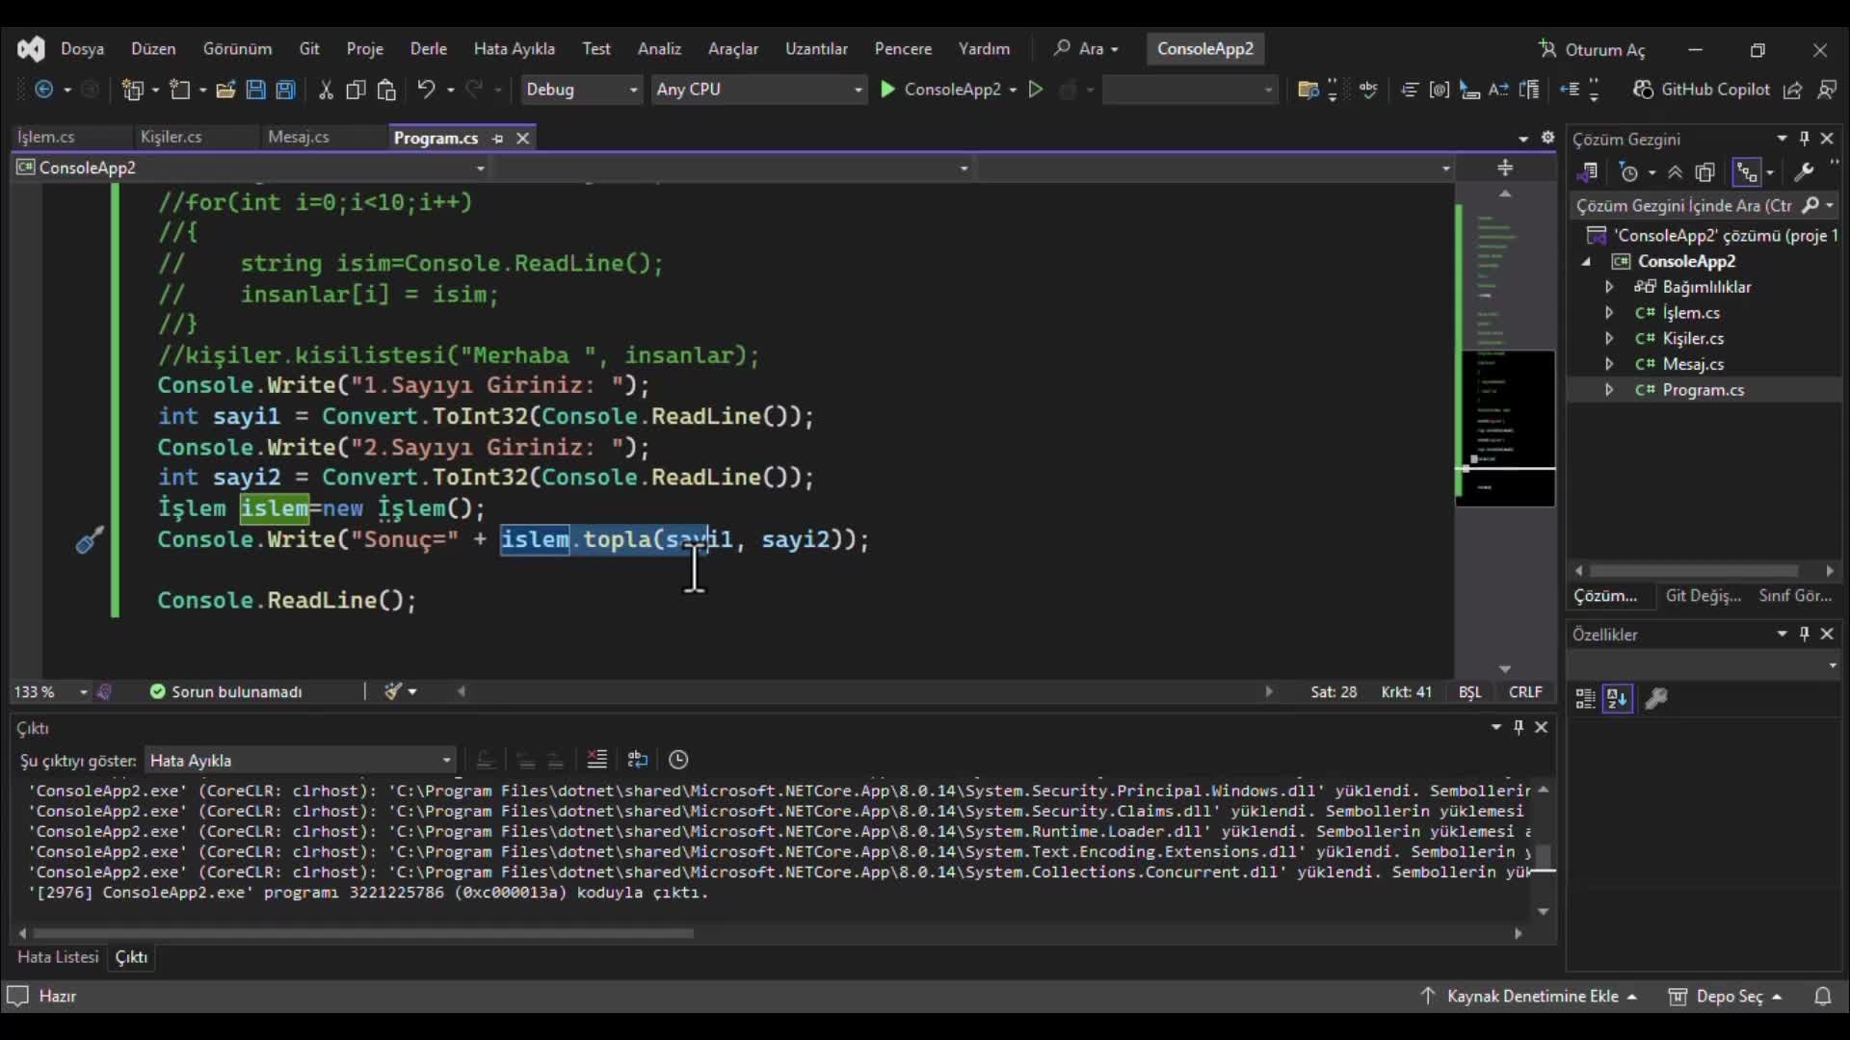
Task: Switch to the İşlem.cs tab
Action: tap(46, 137)
